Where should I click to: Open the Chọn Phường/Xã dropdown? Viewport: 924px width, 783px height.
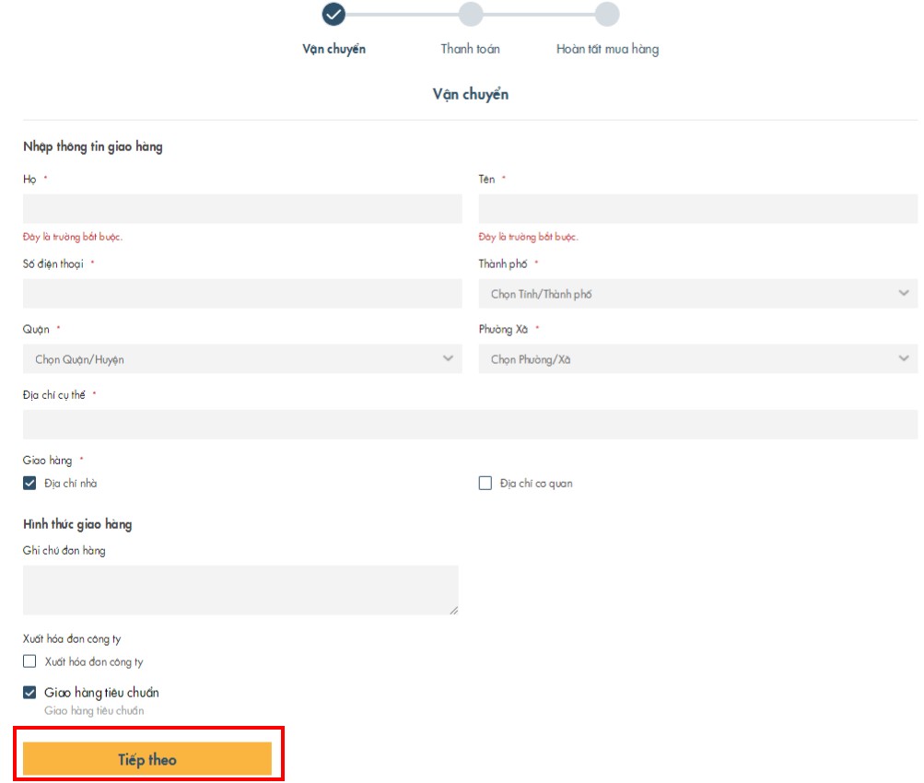(x=697, y=359)
